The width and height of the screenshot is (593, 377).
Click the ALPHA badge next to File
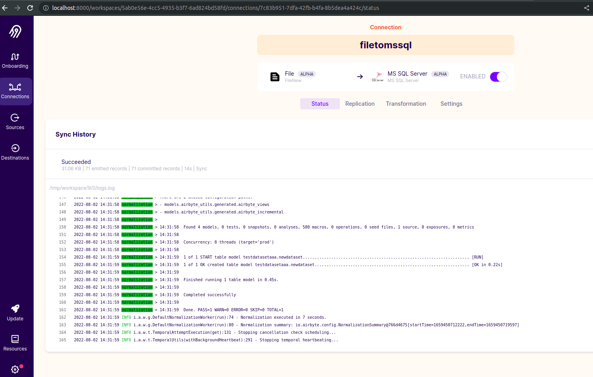(307, 74)
